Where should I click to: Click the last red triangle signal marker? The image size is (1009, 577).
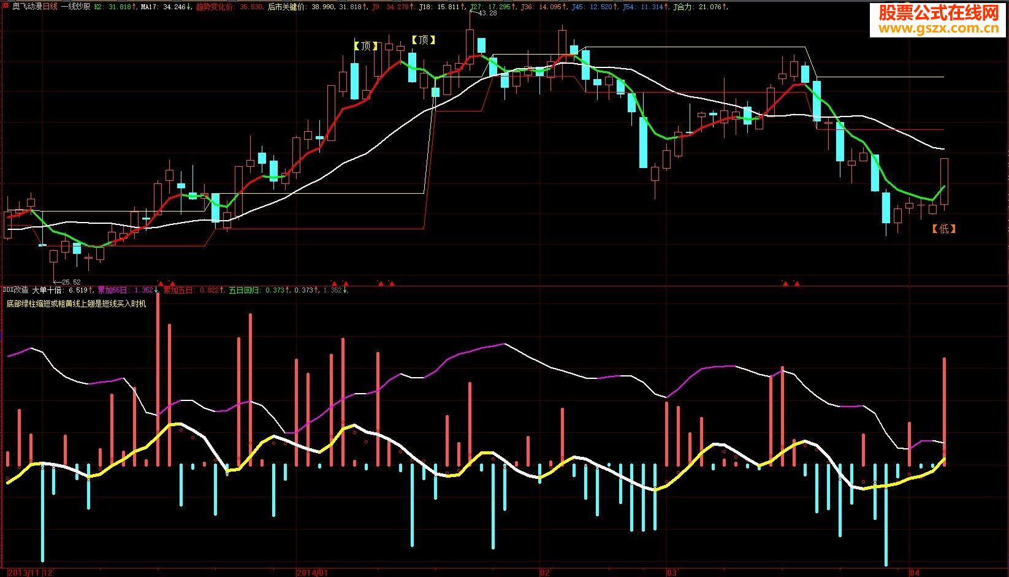[796, 283]
